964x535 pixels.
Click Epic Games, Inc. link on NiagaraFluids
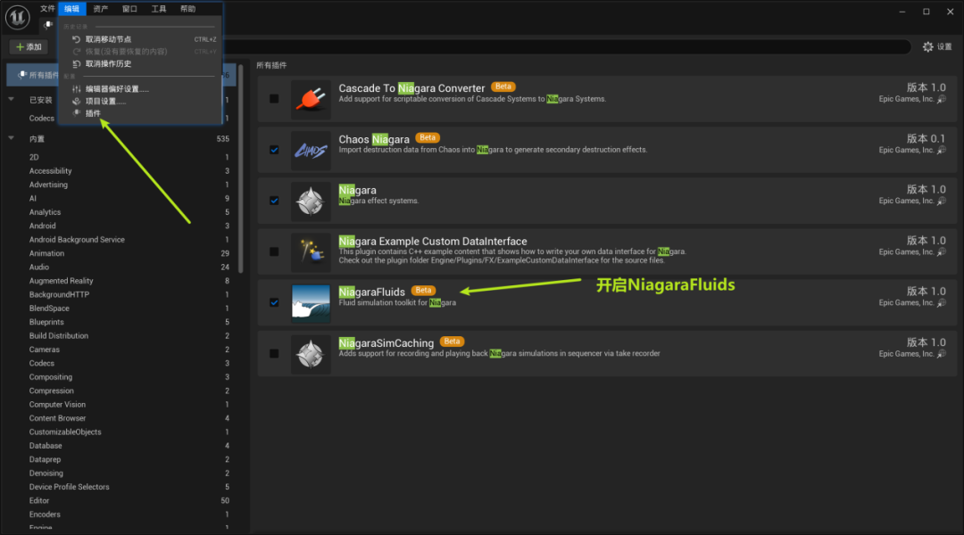coord(906,303)
